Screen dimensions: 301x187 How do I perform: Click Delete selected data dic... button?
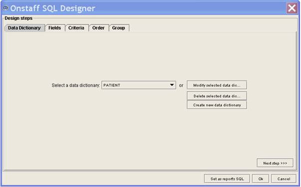point(217,96)
